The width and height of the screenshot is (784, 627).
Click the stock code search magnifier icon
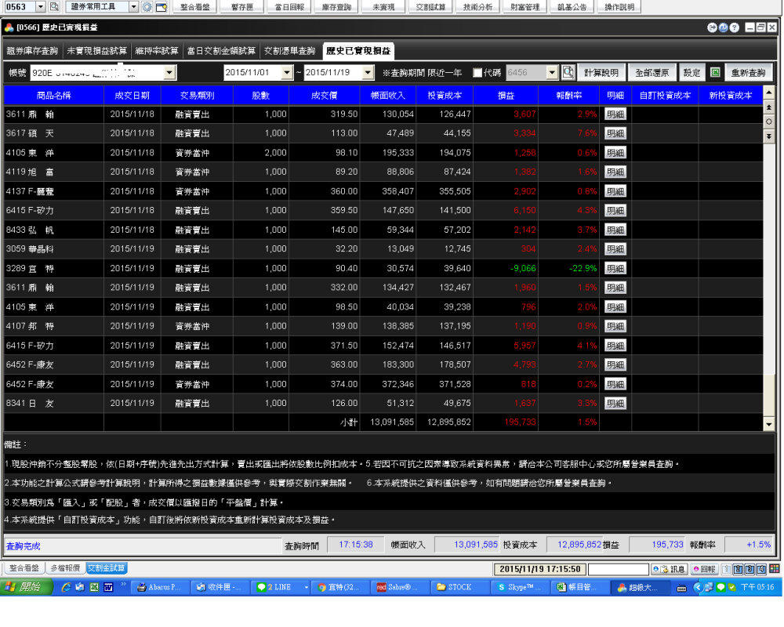tap(568, 73)
